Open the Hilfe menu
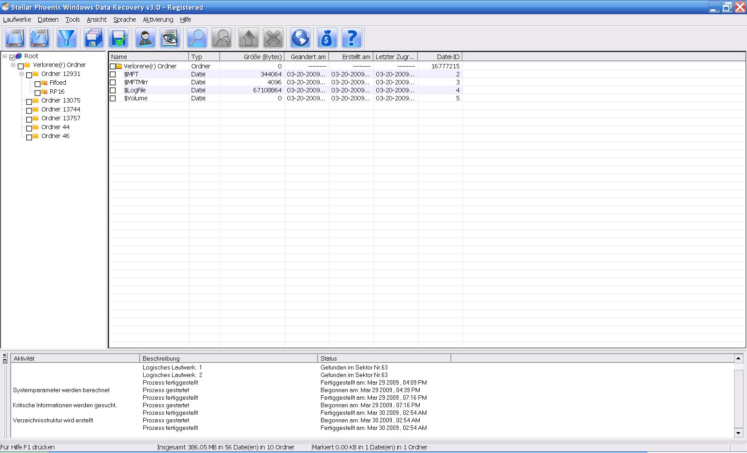The width and height of the screenshot is (747, 453). pos(185,20)
